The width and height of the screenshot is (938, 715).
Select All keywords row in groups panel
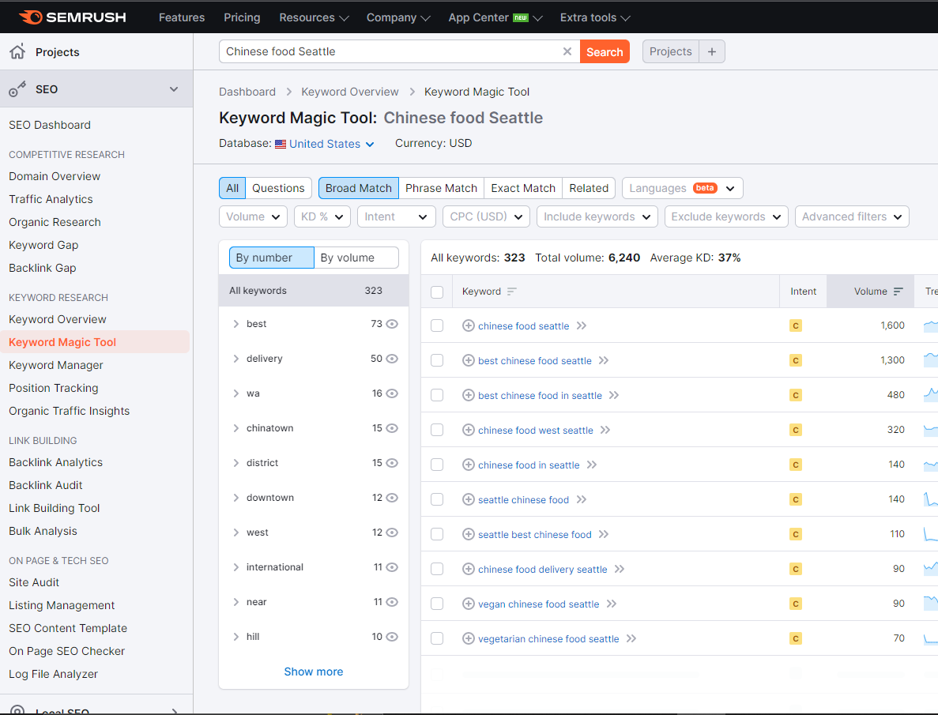pos(314,290)
